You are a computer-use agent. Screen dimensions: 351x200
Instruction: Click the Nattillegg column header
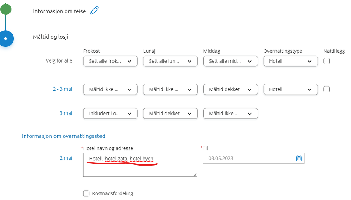[334, 51]
